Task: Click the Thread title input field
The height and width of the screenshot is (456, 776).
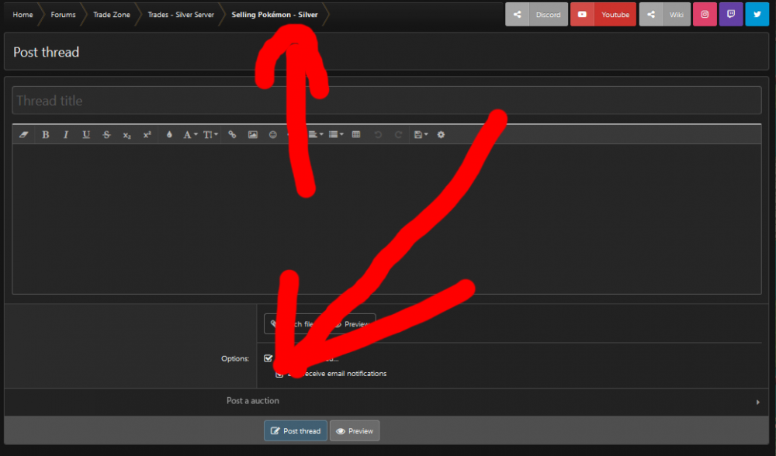Action: coord(386,101)
